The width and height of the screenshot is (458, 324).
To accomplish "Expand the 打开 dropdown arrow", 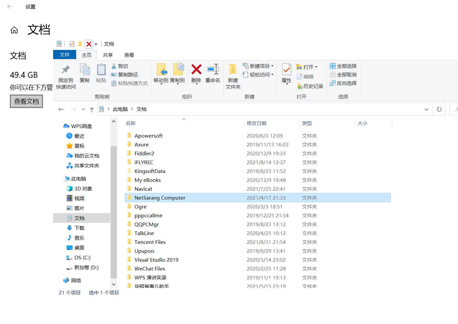I will tap(317, 67).
